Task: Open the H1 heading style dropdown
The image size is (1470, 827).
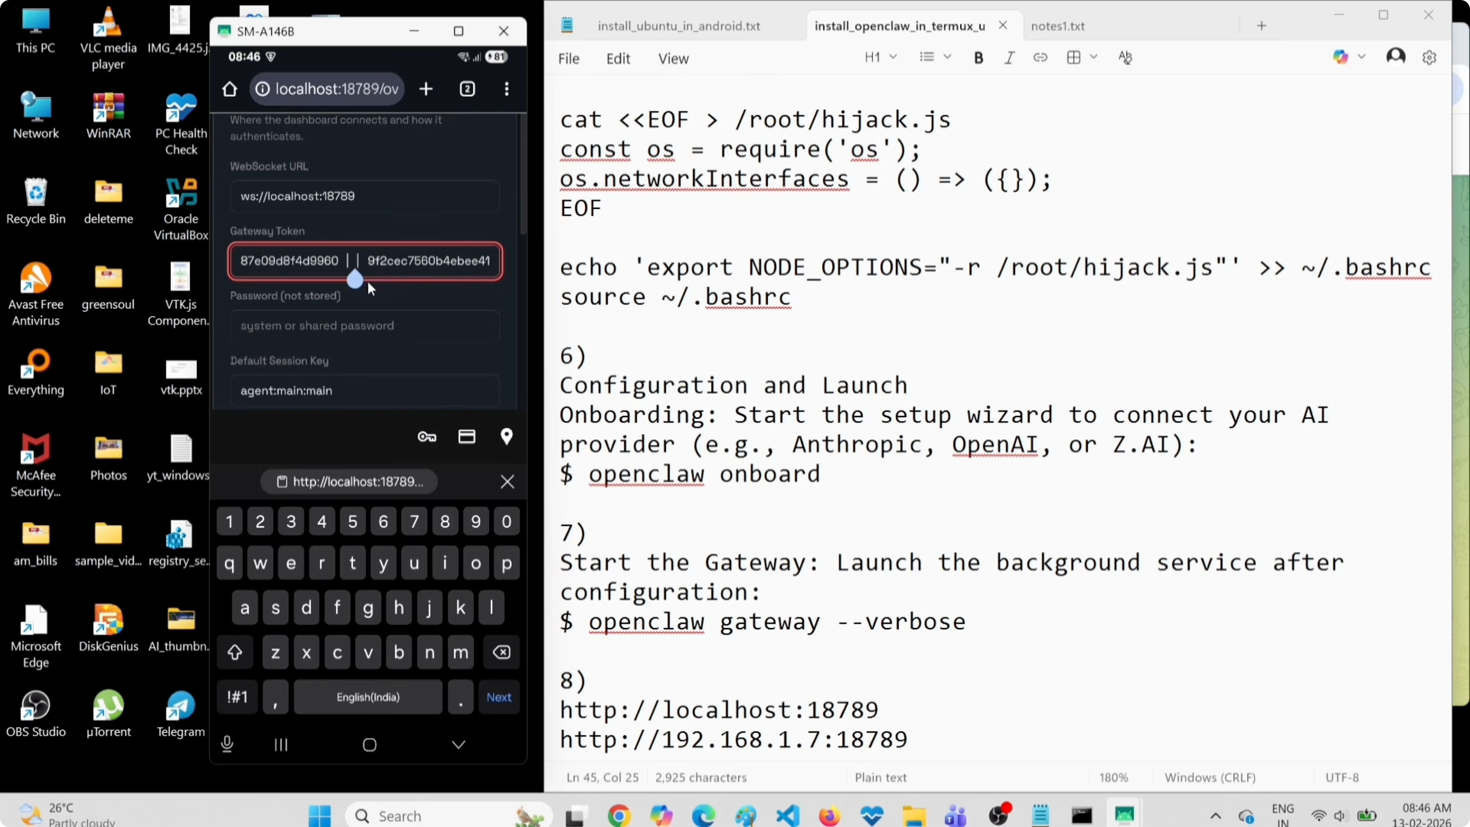Action: pyautogui.click(x=880, y=56)
